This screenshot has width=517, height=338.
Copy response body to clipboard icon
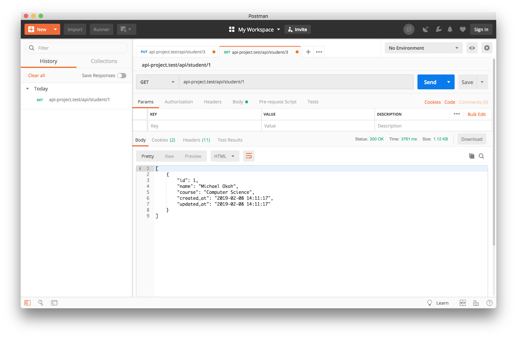point(472,156)
